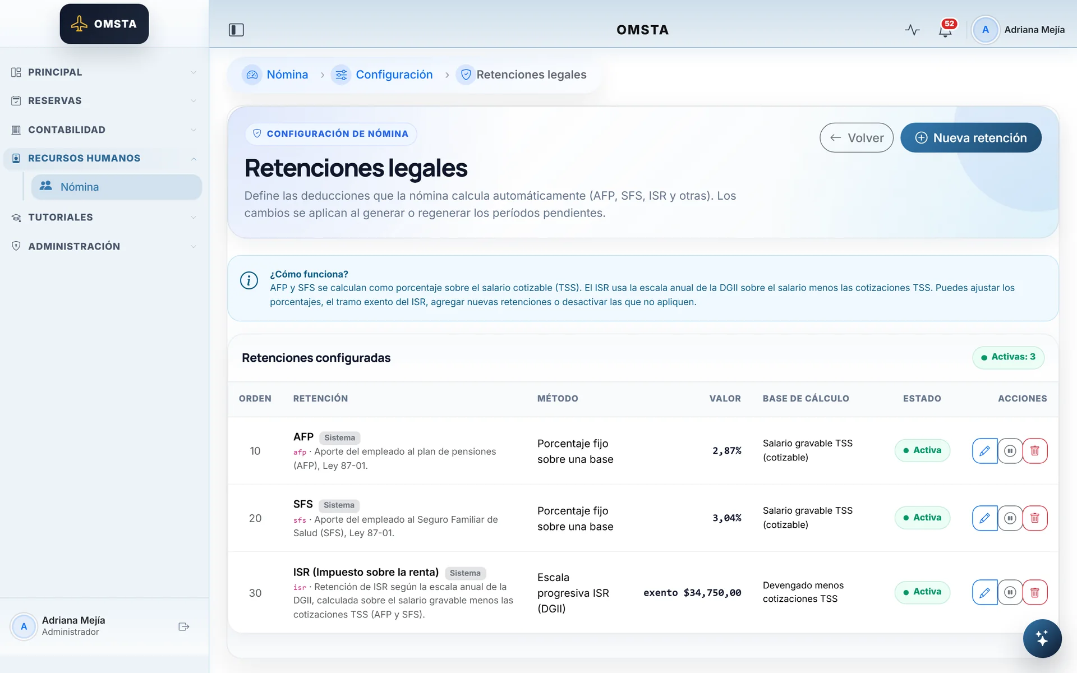This screenshot has width=1077, height=673.
Task: Go to Configuración breadcrumb
Action: pyautogui.click(x=383, y=75)
